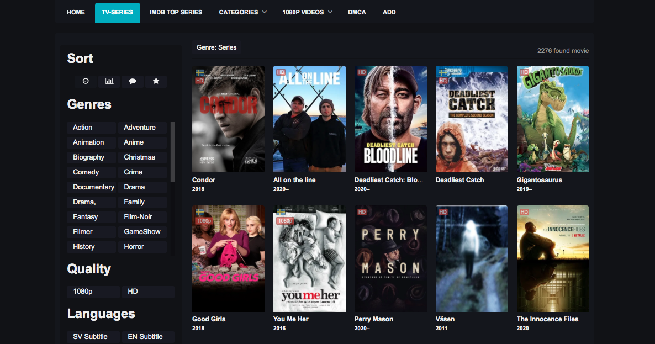Go to the Home menu item

point(76,12)
